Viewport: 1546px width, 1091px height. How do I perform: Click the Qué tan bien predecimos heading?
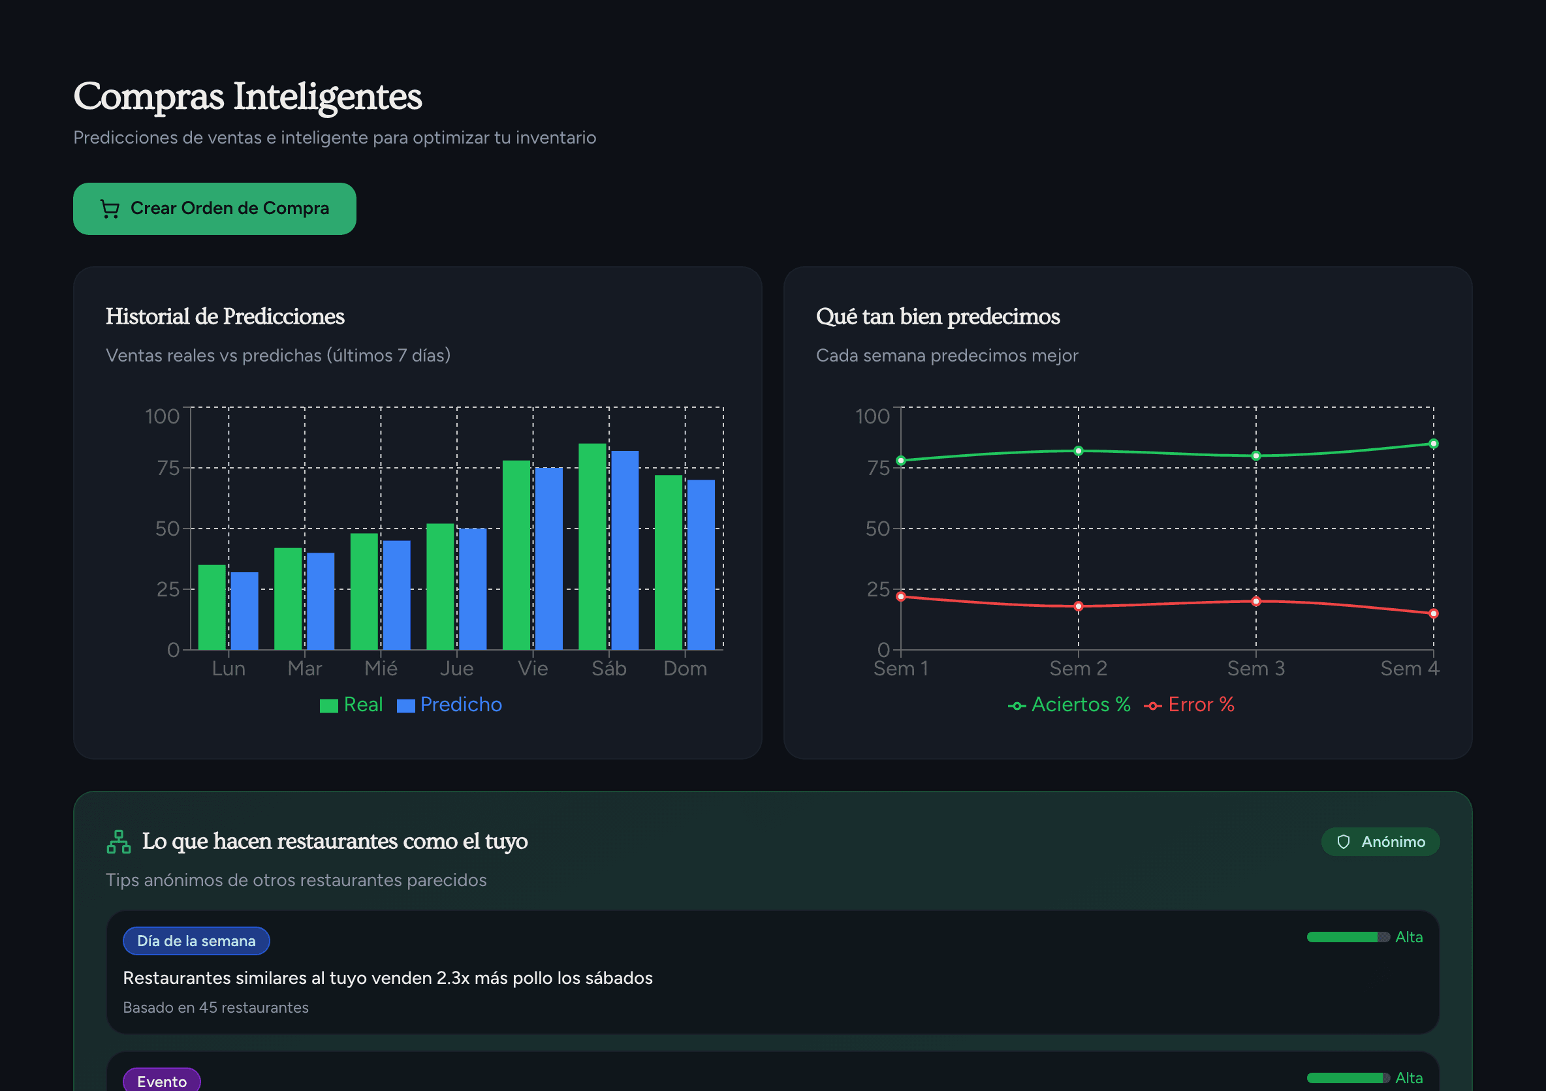click(938, 316)
